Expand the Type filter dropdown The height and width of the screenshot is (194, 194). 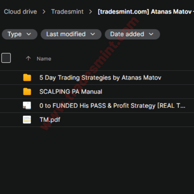(19, 34)
